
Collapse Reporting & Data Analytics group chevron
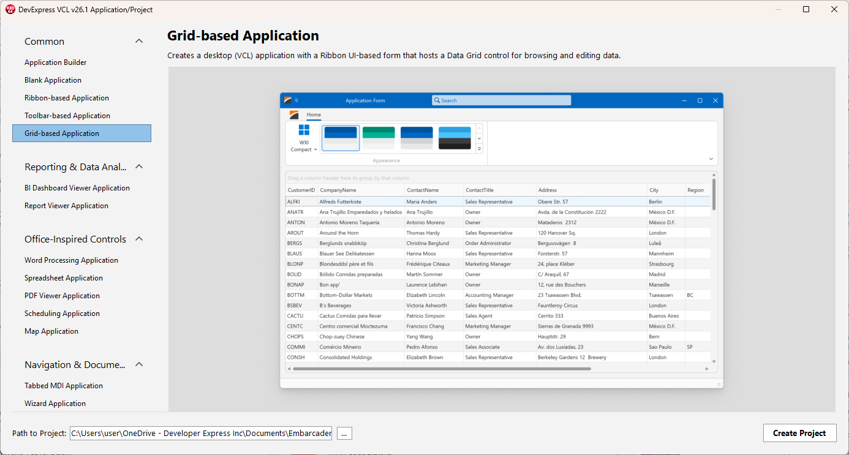coord(139,167)
